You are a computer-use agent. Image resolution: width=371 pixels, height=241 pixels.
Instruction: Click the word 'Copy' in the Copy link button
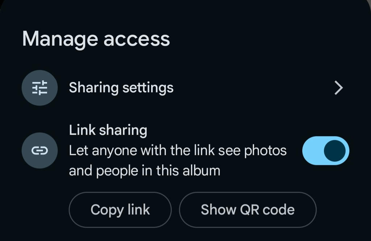(107, 210)
